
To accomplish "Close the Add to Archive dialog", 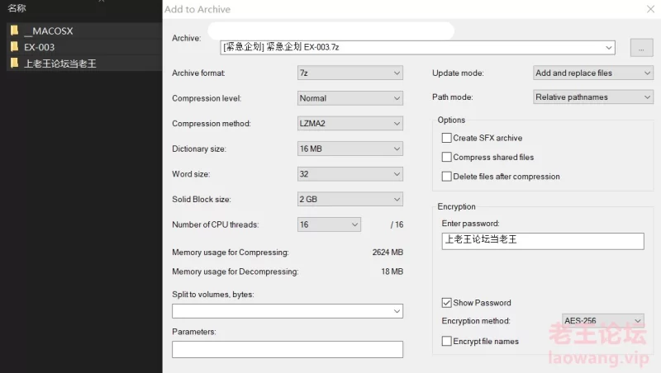I will (649, 10).
